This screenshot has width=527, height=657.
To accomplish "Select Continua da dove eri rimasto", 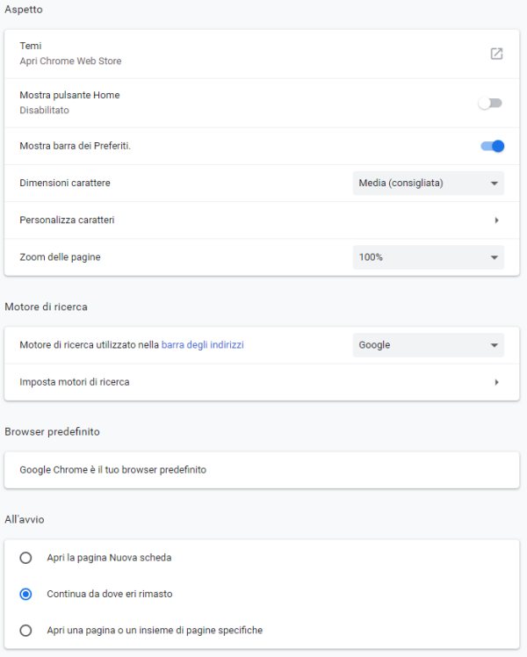I will pyautogui.click(x=25, y=594).
